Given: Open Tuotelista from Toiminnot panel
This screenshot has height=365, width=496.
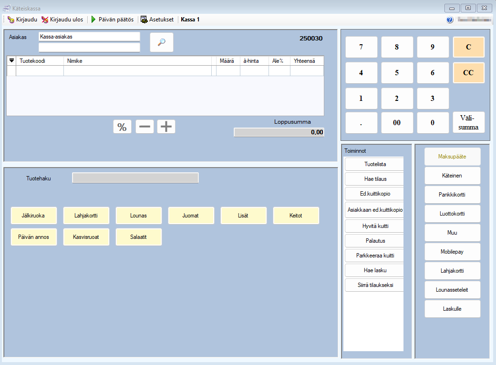Looking at the screenshot, I should (375, 164).
